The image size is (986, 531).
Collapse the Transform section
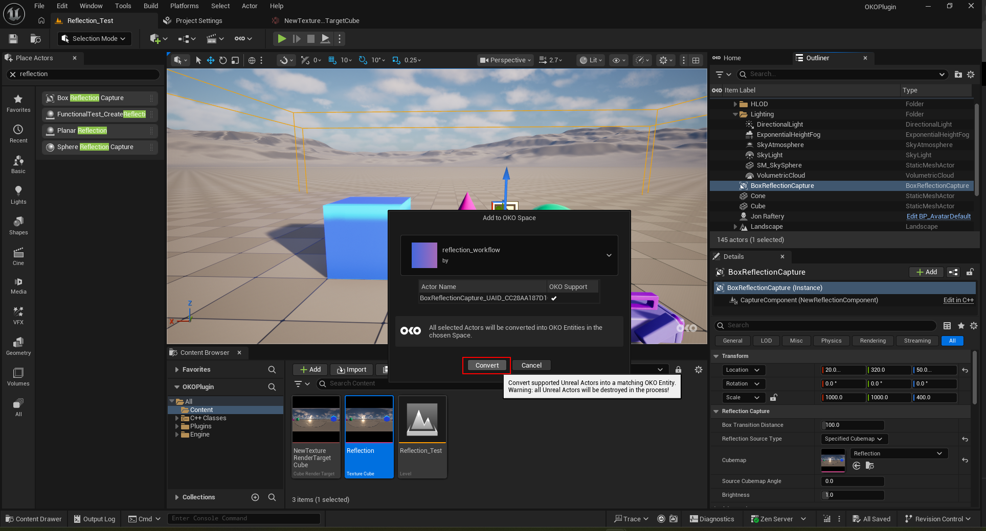tap(716, 356)
